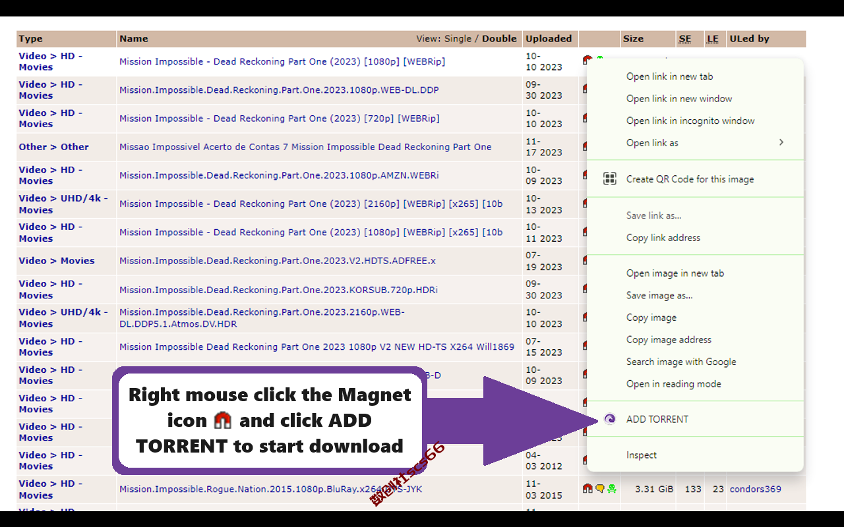The image size is (844, 527).
Task: Click the upload date 11-03 2015
Action: point(543,489)
